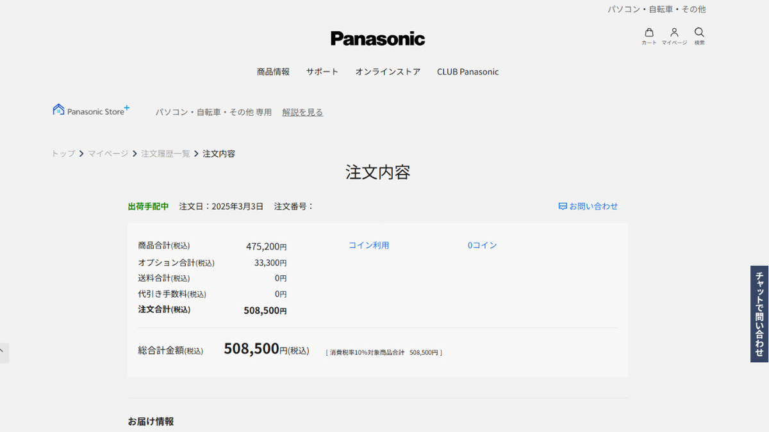
Task: Click the オプション合計 label
Action: [x=176, y=262]
